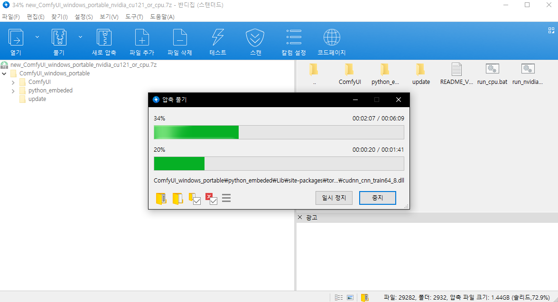This screenshot has width=558, height=302.
Task: Open 칼럼 설정 (Column settings) icon
Action: [294, 37]
